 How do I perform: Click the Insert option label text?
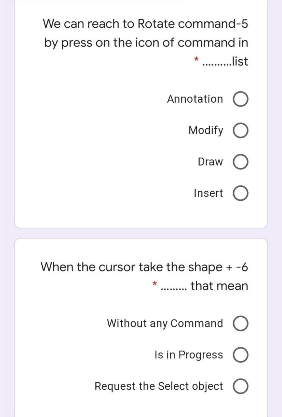(208, 193)
